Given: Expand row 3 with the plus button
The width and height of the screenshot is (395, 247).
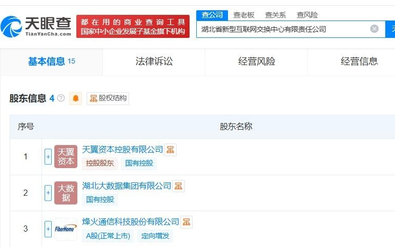Looking at the screenshot, I should 48,229.
